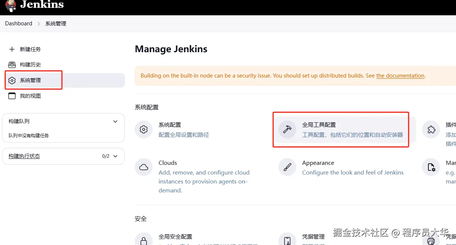Screen dimensions: 456x245
Task: Open Appearance settings
Action: (x=318, y=163)
